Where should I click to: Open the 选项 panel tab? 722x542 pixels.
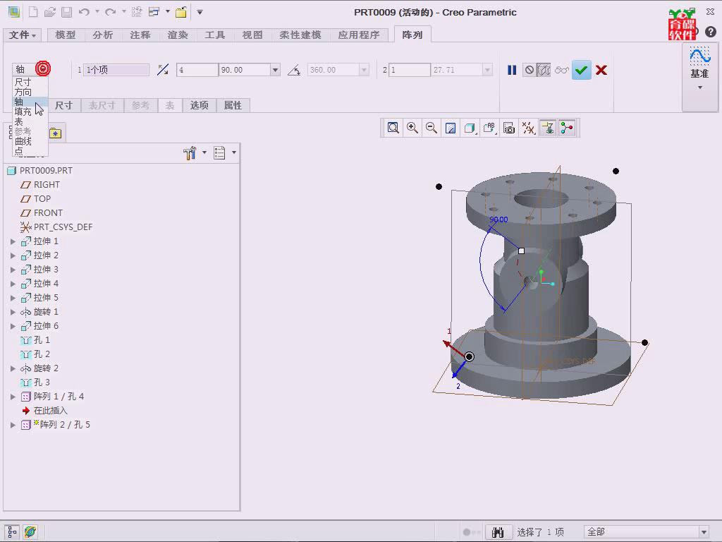pyautogui.click(x=200, y=105)
